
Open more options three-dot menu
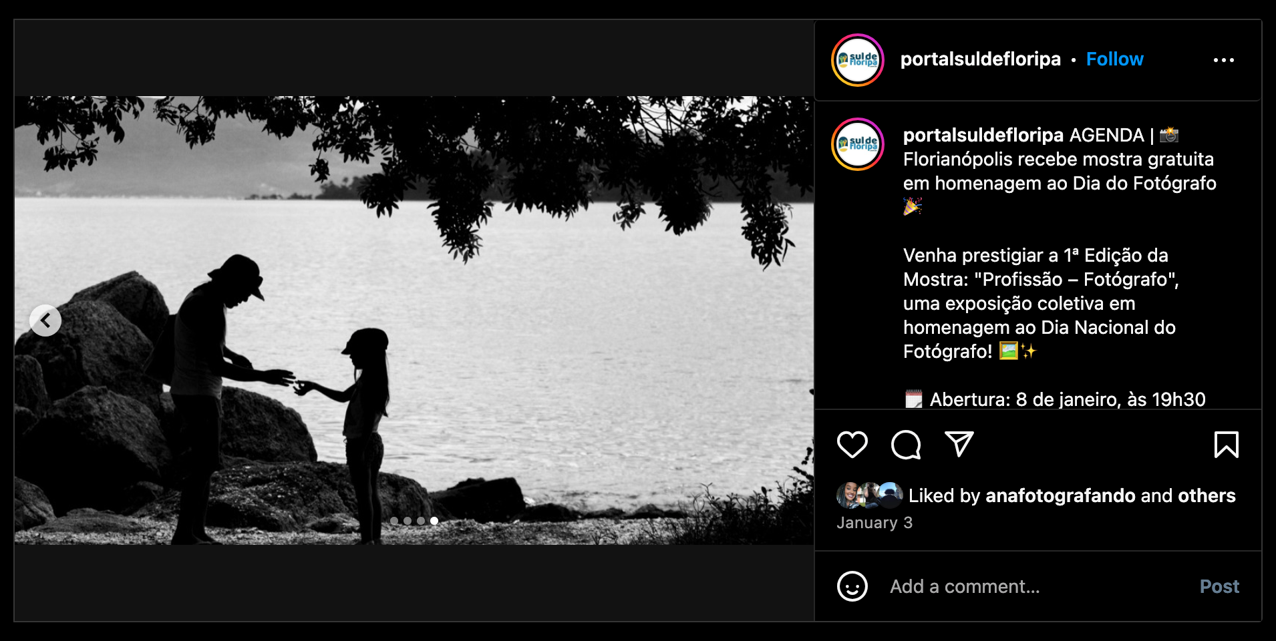(x=1223, y=60)
